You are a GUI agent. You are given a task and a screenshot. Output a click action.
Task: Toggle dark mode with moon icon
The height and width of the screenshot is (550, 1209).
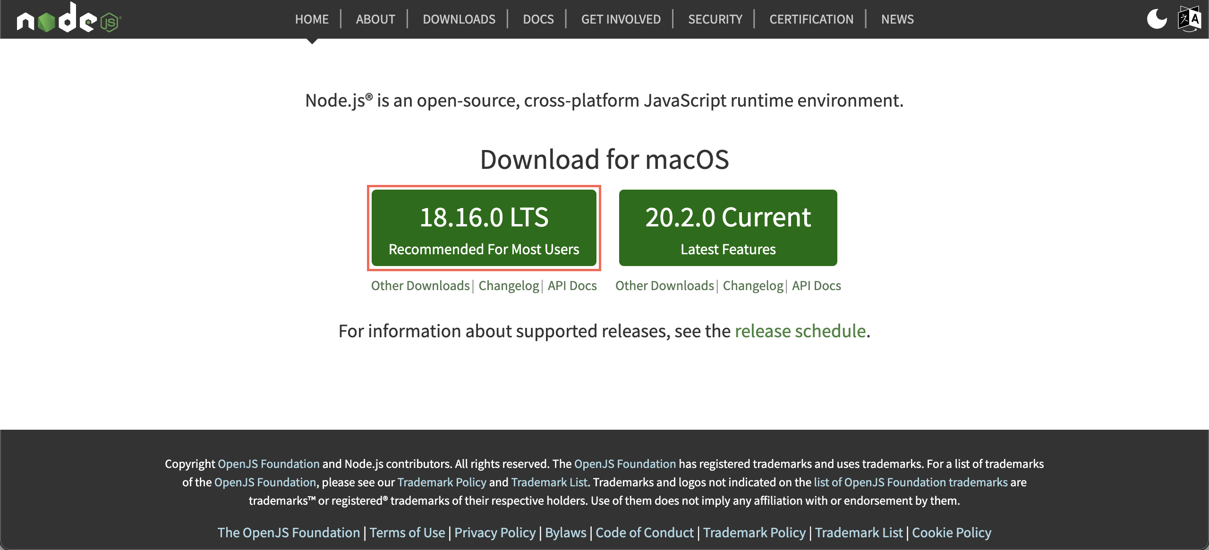point(1157,19)
